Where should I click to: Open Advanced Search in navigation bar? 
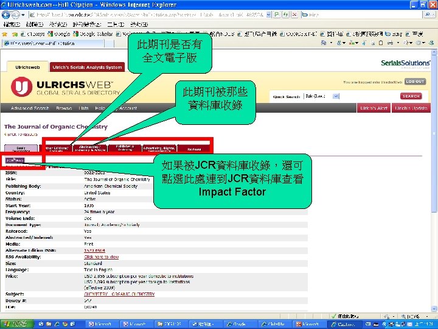point(30,108)
